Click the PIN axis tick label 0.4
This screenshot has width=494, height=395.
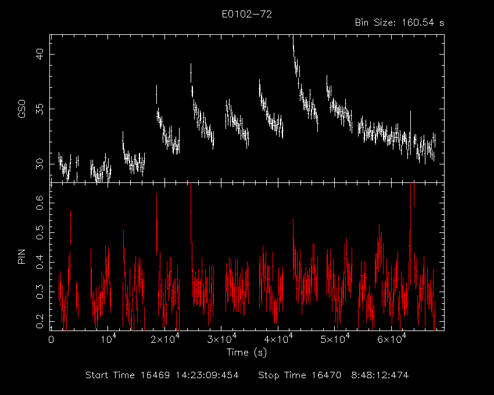(x=40, y=262)
